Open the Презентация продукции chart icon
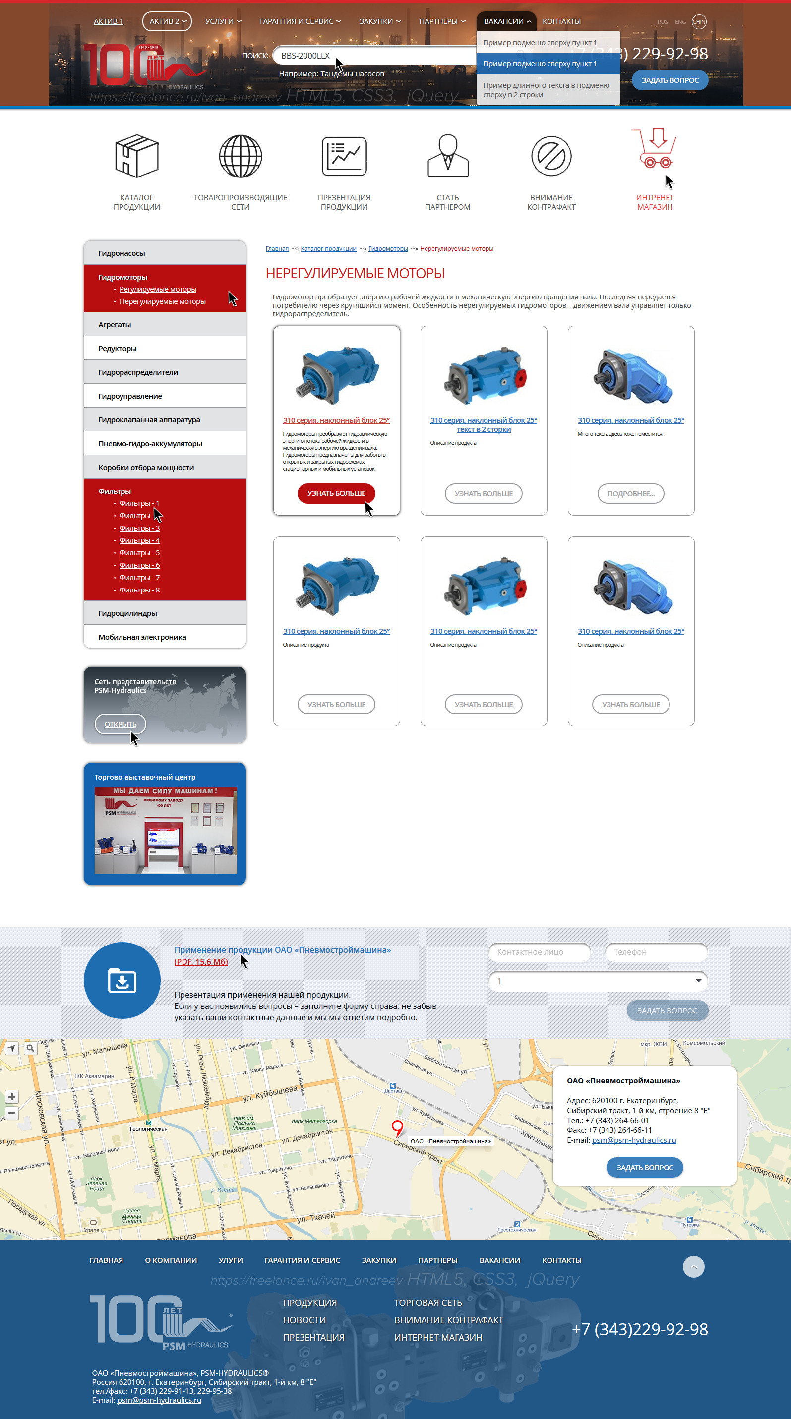This screenshot has width=791, height=1419. (x=344, y=157)
